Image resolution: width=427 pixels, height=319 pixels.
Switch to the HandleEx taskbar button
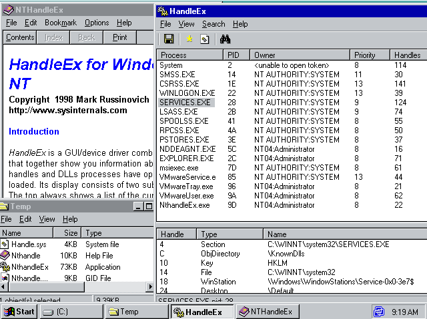[202, 312]
